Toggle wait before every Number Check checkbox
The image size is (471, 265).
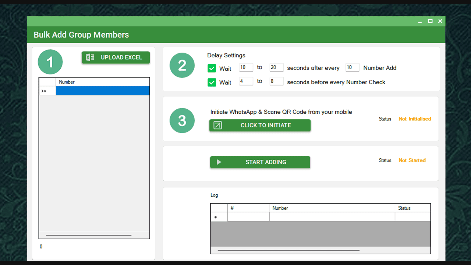click(212, 82)
